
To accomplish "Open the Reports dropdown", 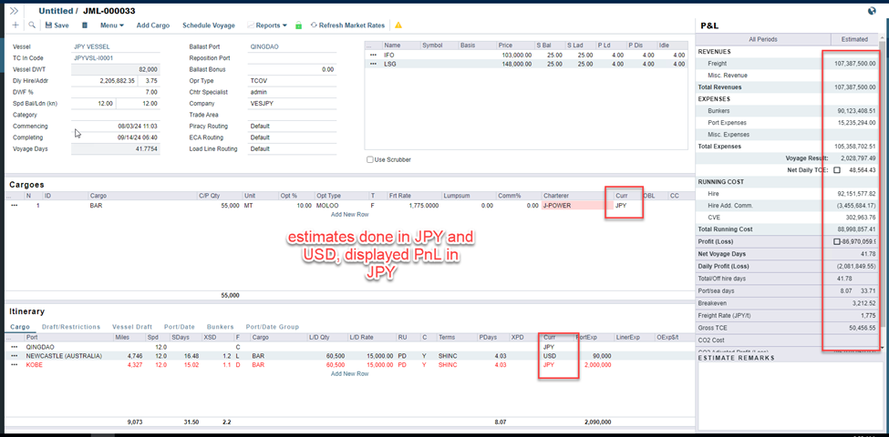I will [x=271, y=25].
